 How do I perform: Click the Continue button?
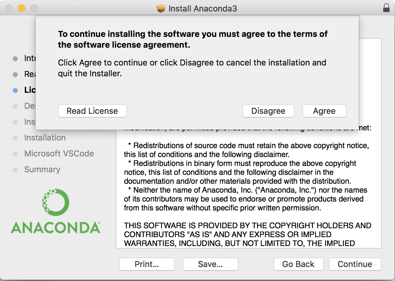[355, 264]
